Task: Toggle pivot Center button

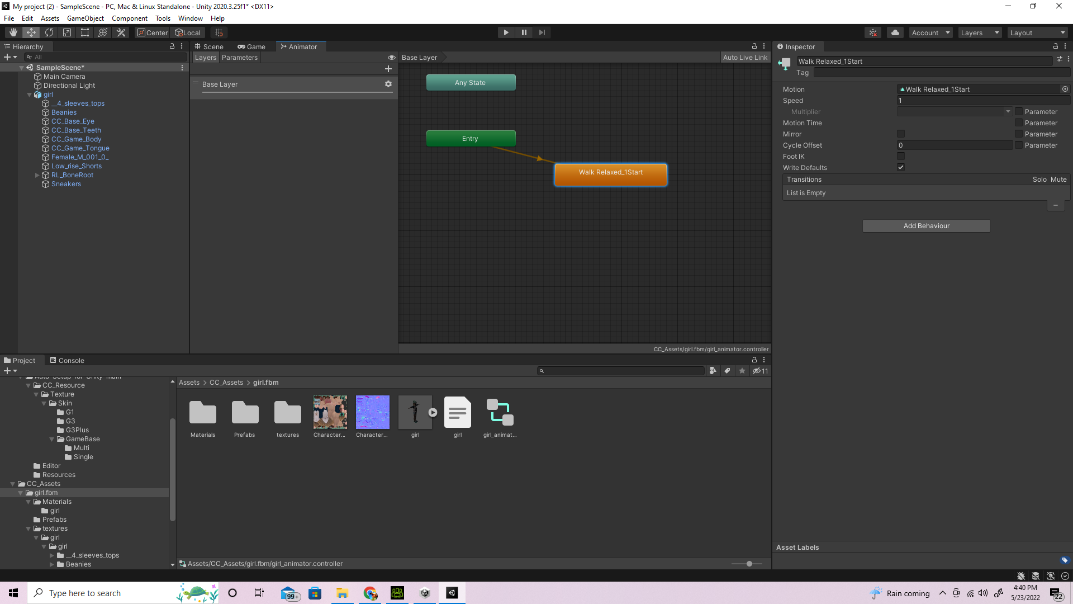Action: coord(153,32)
